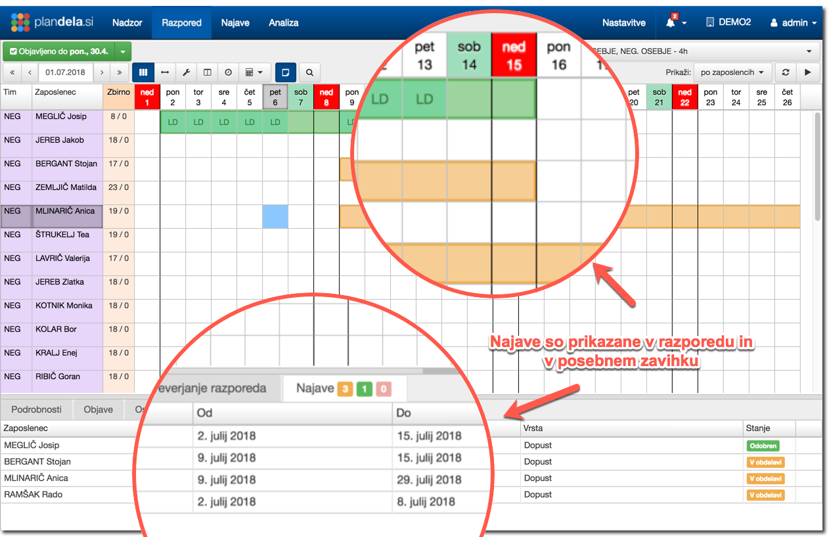Image resolution: width=829 pixels, height=537 pixels.
Task: Select the 'sob 7' day header
Action: (301, 97)
